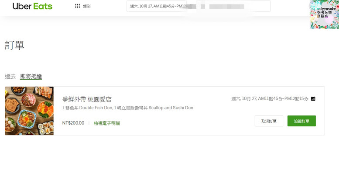This screenshot has width=339, height=179.
Task: Click the 取消訂單 button
Action: point(269,121)
